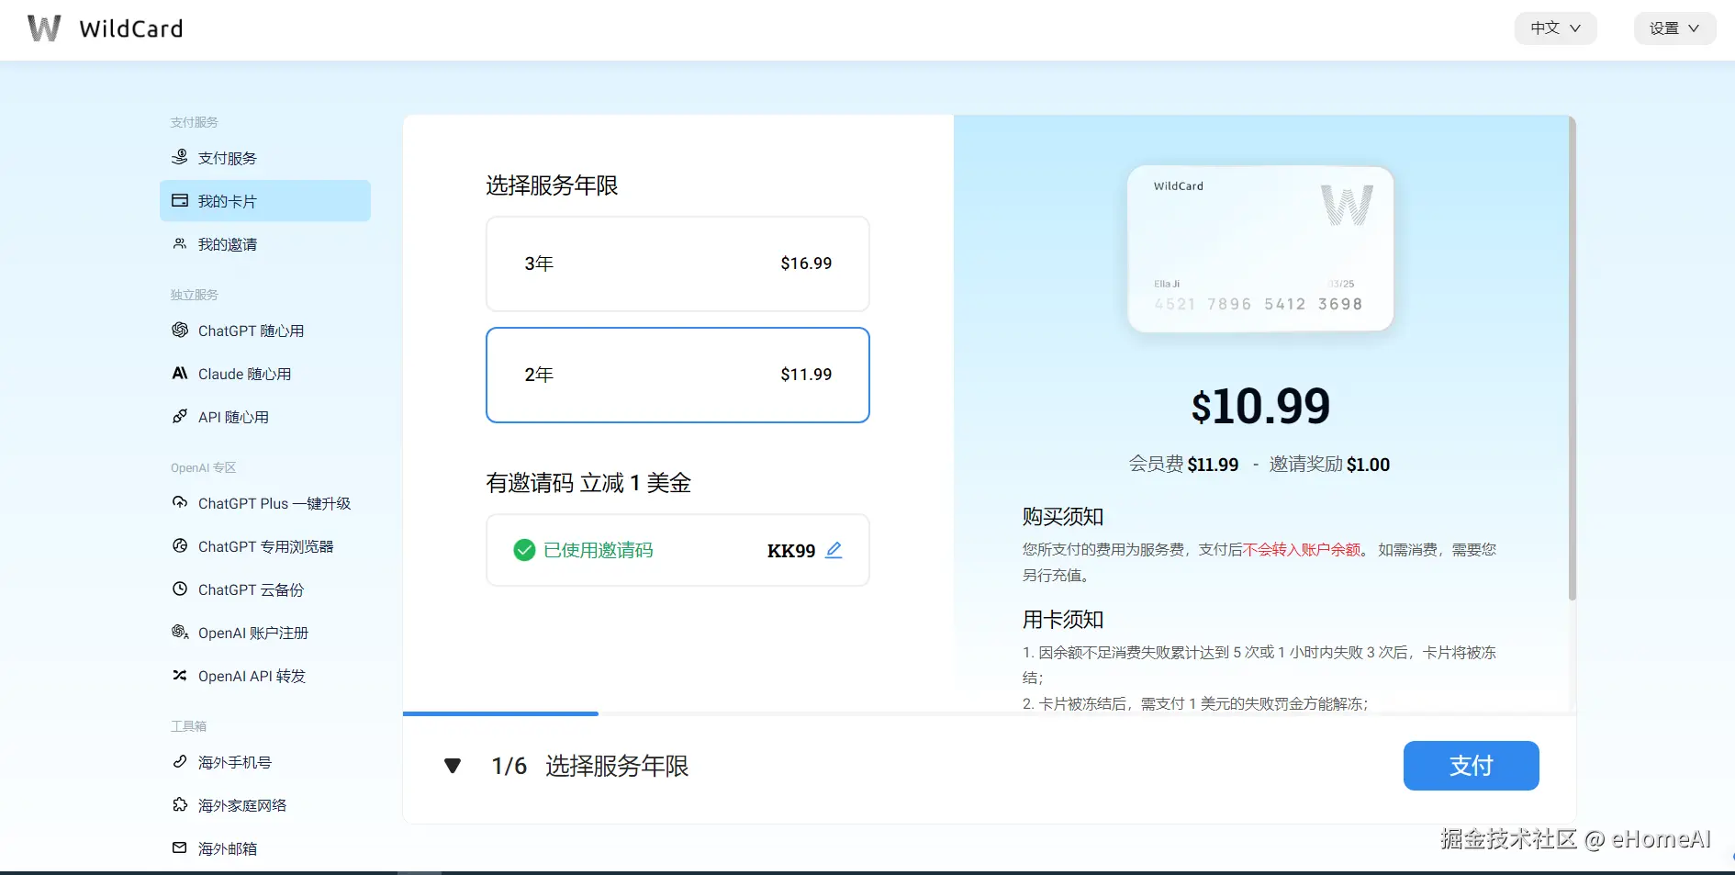Click the 会员费 $11.99 text

pyautogui.click(x=1183, y=465)
